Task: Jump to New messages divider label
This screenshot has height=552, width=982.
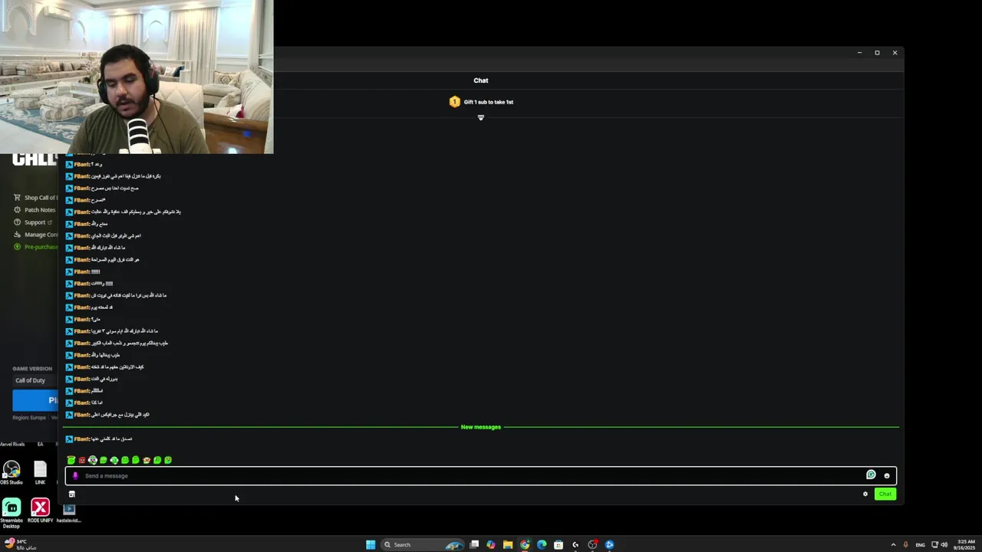Action: (481, 427)
